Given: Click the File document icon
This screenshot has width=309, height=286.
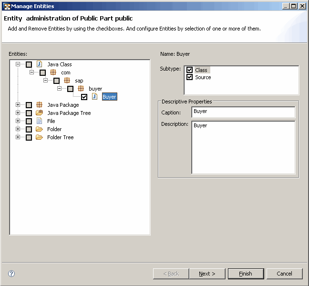Looking at the screenshot, I should coord(40,121).
